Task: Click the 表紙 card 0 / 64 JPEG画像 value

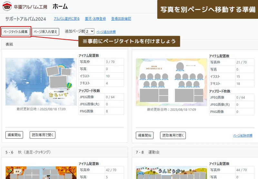Action: coord(110,97)
